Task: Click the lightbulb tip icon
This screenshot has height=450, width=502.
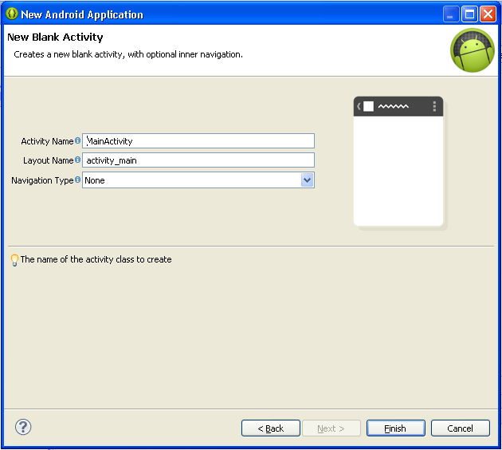Action: (14, 260)
